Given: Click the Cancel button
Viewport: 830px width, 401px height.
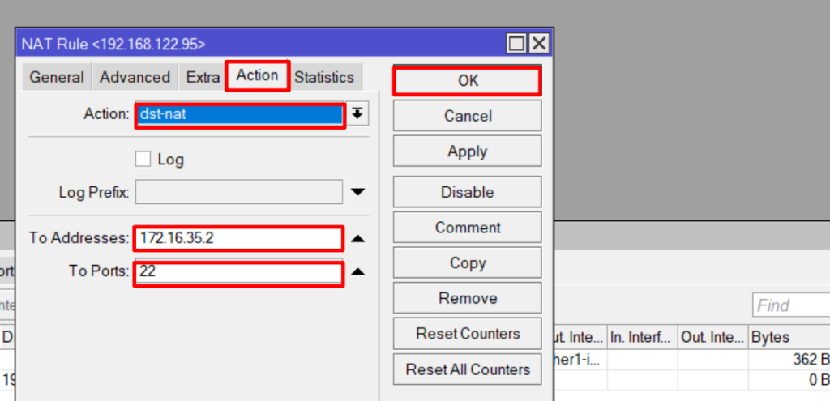Looking at the screenshot, I should [x=467, y=116].
